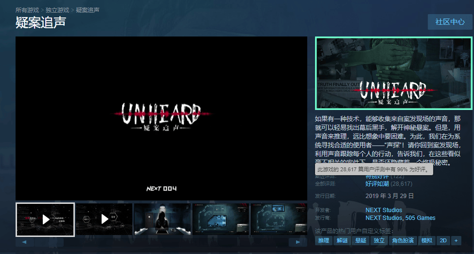Click the 疑案追声 breadcrumb link
Viewport: 474px width, 254px height.
[88, 10]
